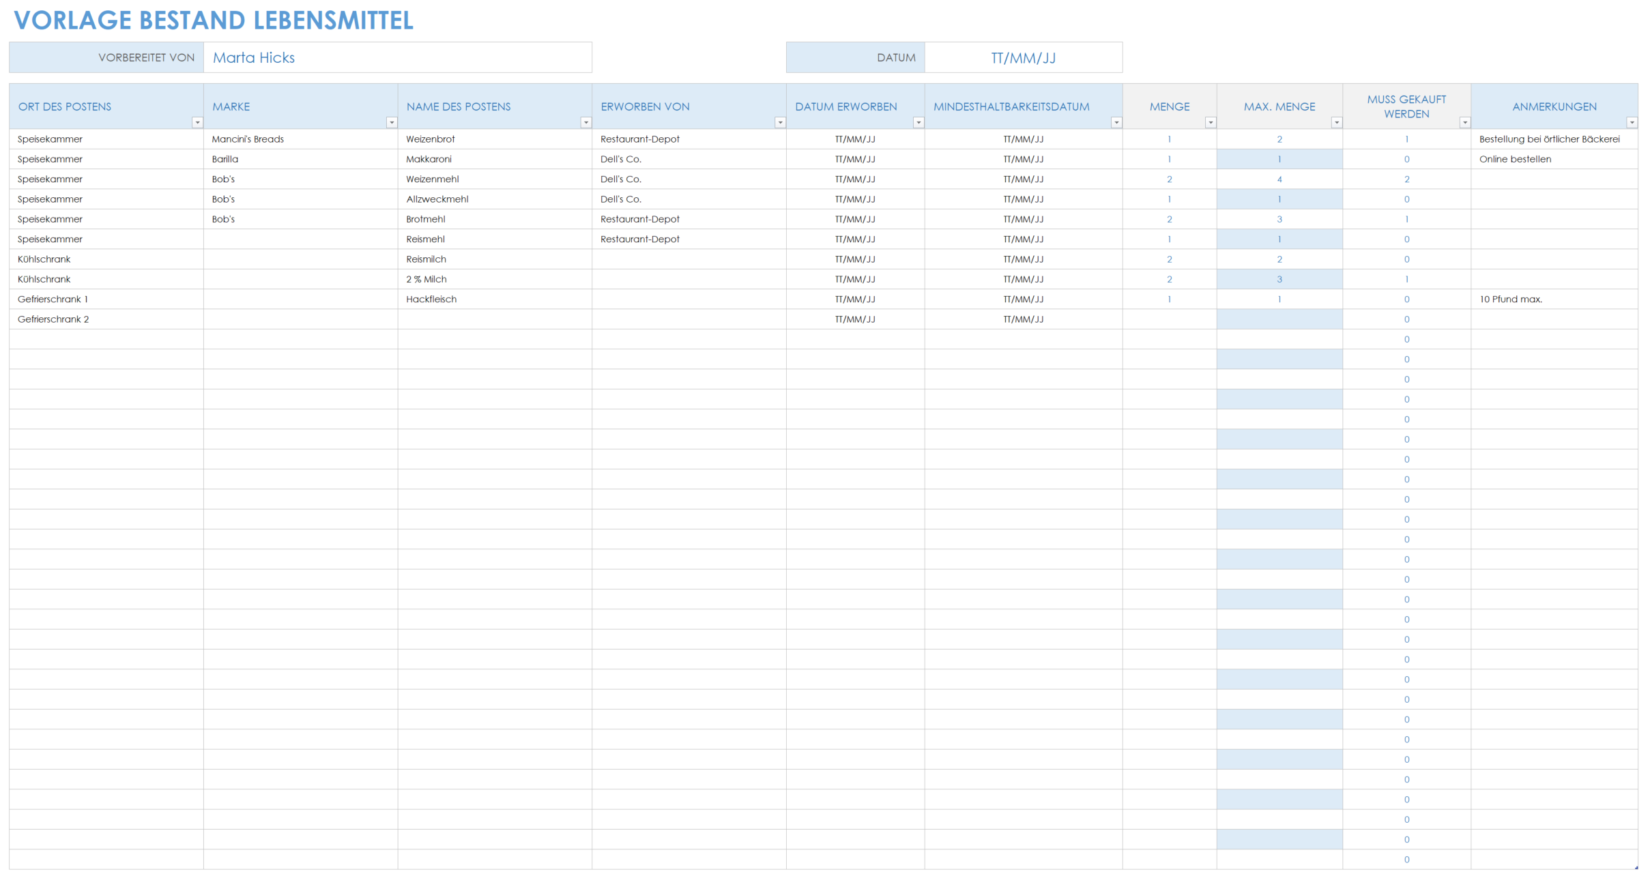
Task: Open the MUSS GEKAUFT WERDEN filter dropdown
Action: coord(1464,123)
